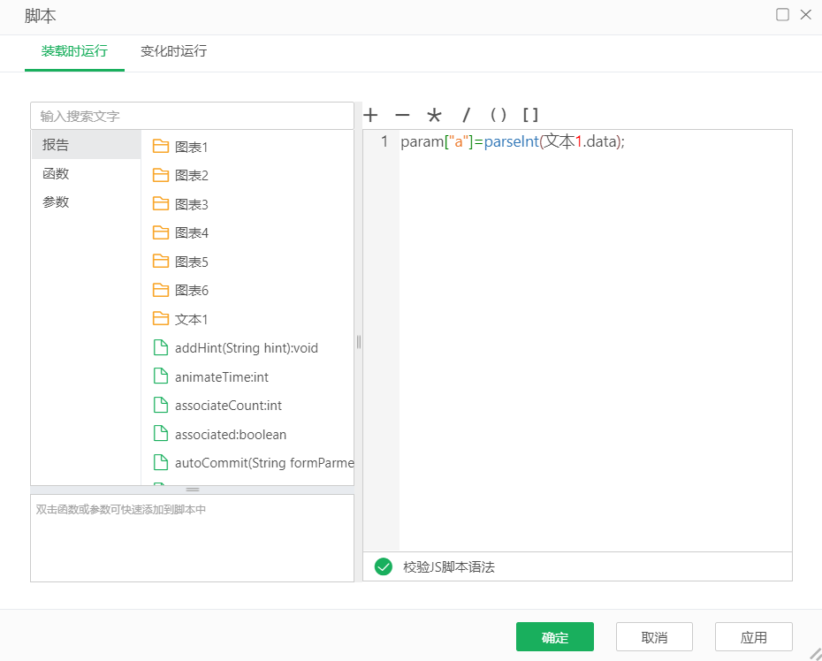Click the plus operator insert icon

tap(370, 115)
